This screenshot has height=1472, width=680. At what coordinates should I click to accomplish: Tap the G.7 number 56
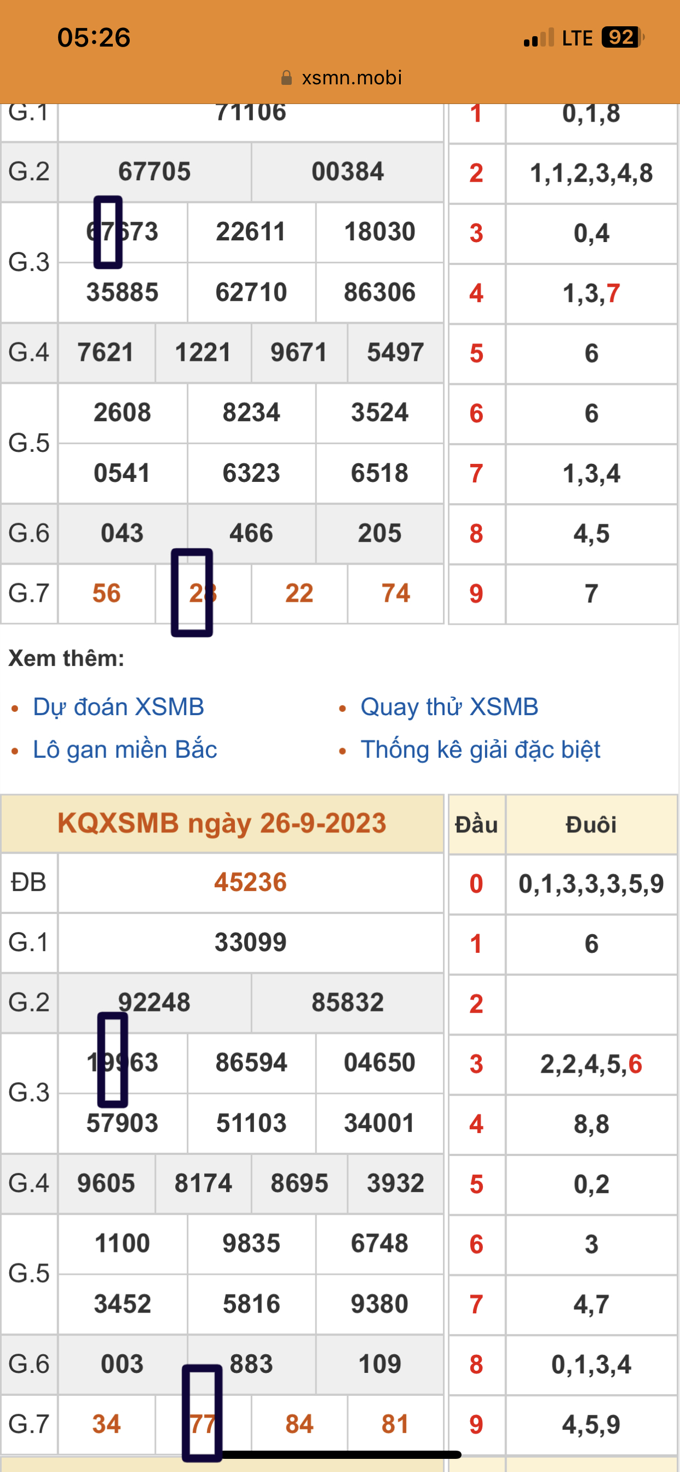tap(106, 593)
